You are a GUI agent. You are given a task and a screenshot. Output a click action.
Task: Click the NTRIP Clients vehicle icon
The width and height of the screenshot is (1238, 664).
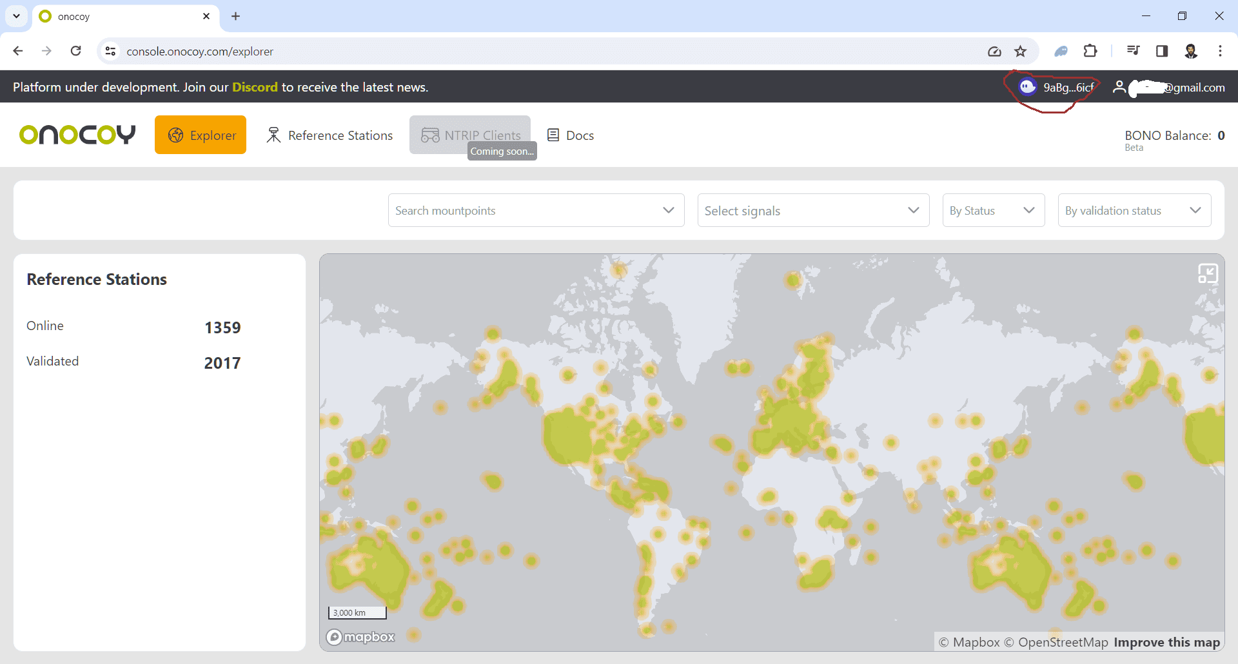tap(430, 135)
